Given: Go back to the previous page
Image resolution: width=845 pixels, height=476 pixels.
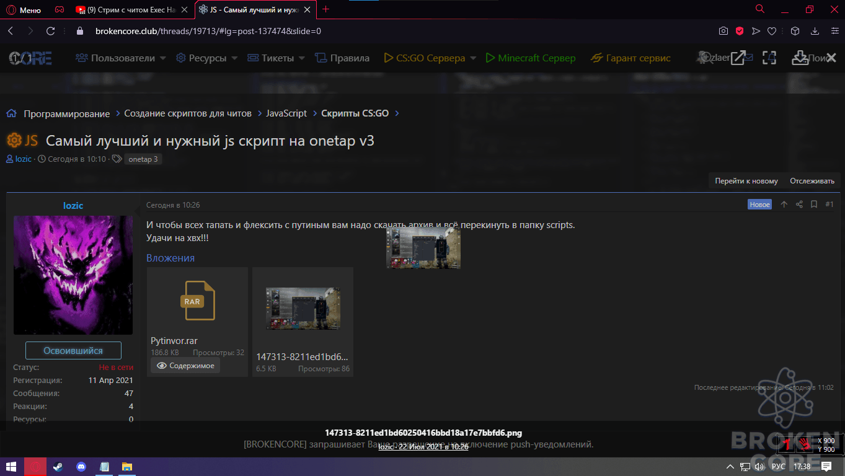Looking at the screenshot, I should pos(11,31).
